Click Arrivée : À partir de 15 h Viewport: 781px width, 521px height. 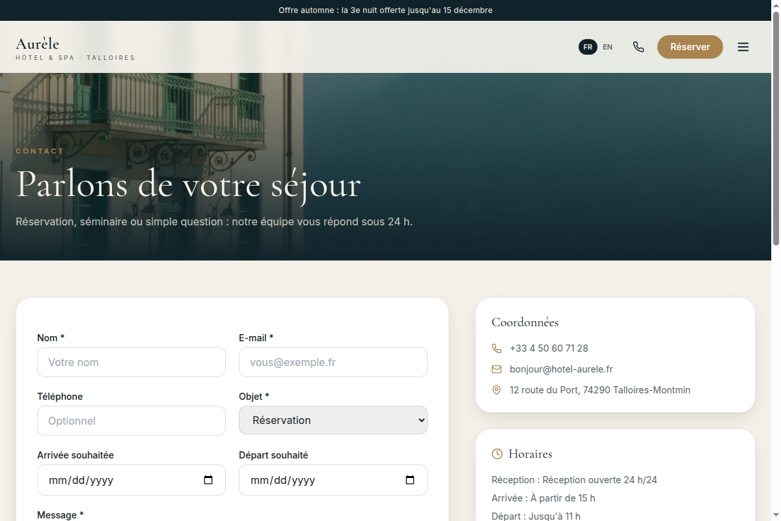(x=543, y=498)
